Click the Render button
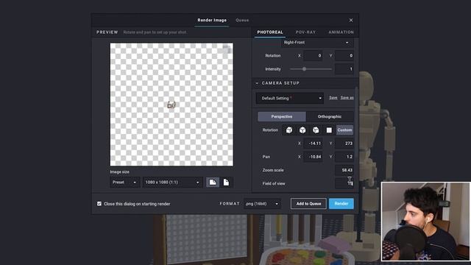The image size is (471, 265). point(341,204)
